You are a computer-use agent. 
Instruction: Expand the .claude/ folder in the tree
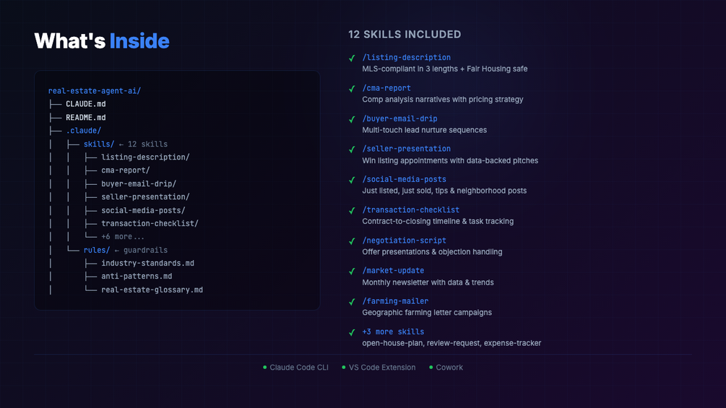83,131
